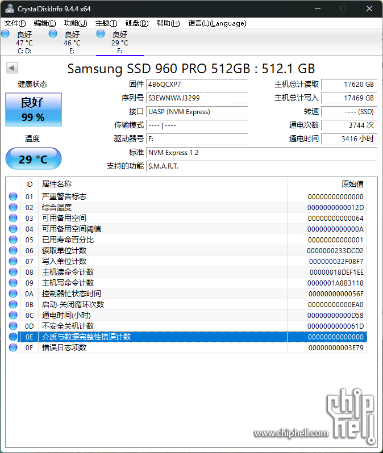Click status orb of attribute 0B row

13,304
